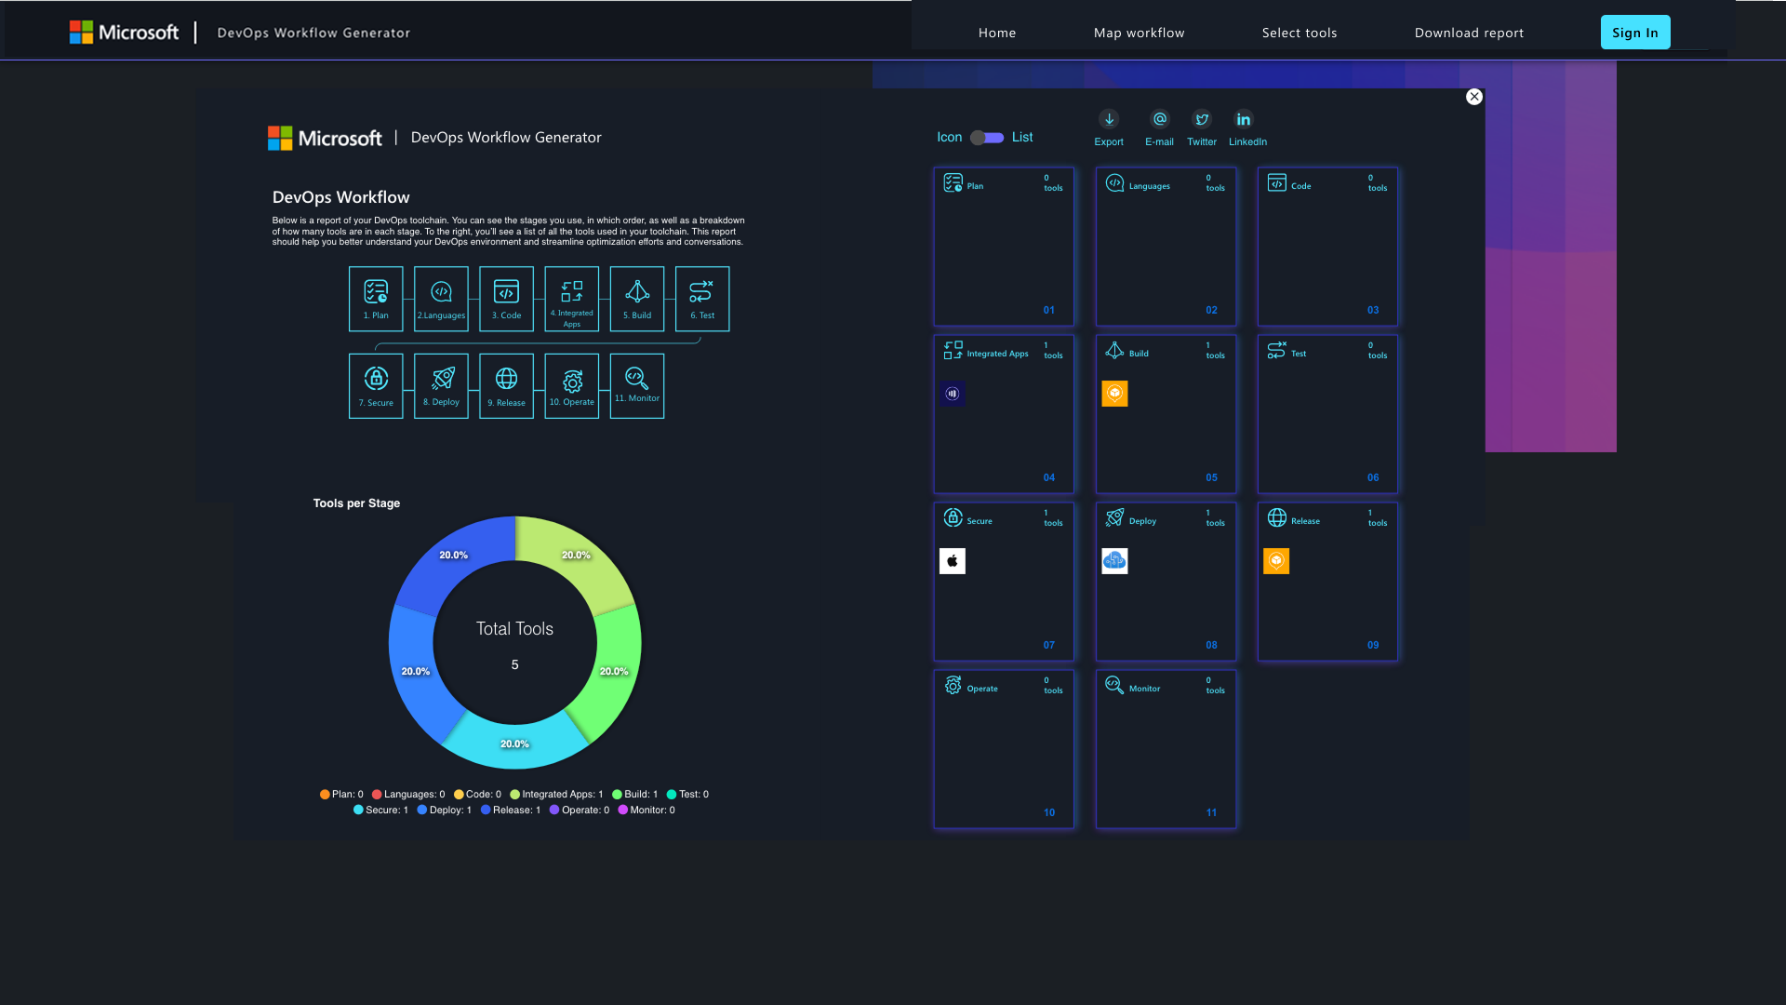Click '1 tools' count in Release card
The width and height of the screenshot is (1786, 1005).
1377,518
